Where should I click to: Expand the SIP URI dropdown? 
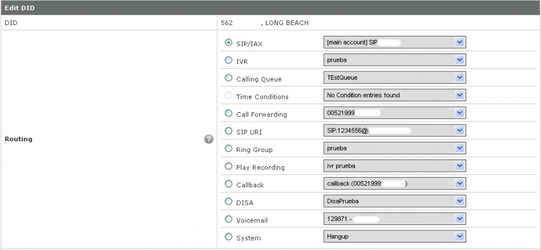click(395, 130)
